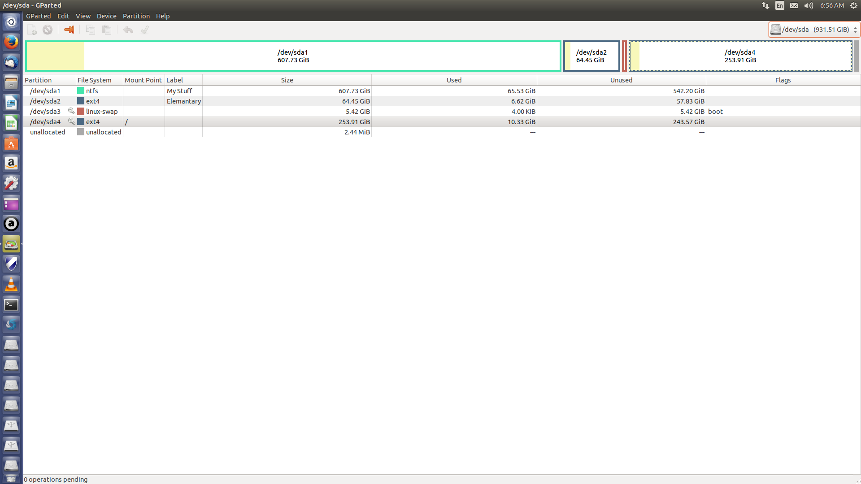The width and height of the screenshot is (861, 484).
Task: Click the GParted disk icon in the launcher
Action: tap(11, 244)
